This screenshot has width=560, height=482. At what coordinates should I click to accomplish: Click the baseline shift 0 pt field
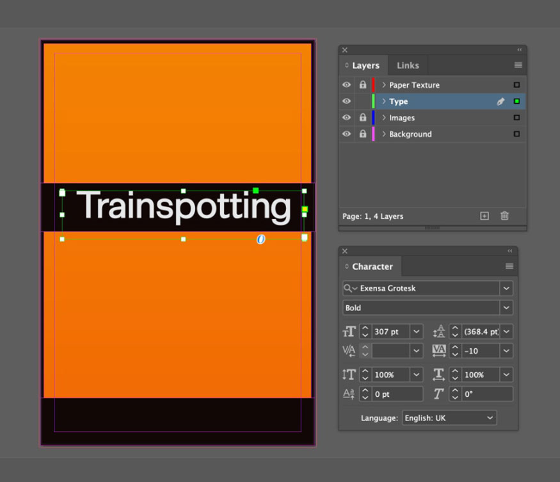click(x=397, y=394)
